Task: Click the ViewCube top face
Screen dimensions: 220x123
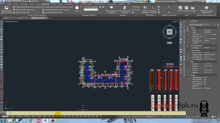Action: tap(169, 32)
